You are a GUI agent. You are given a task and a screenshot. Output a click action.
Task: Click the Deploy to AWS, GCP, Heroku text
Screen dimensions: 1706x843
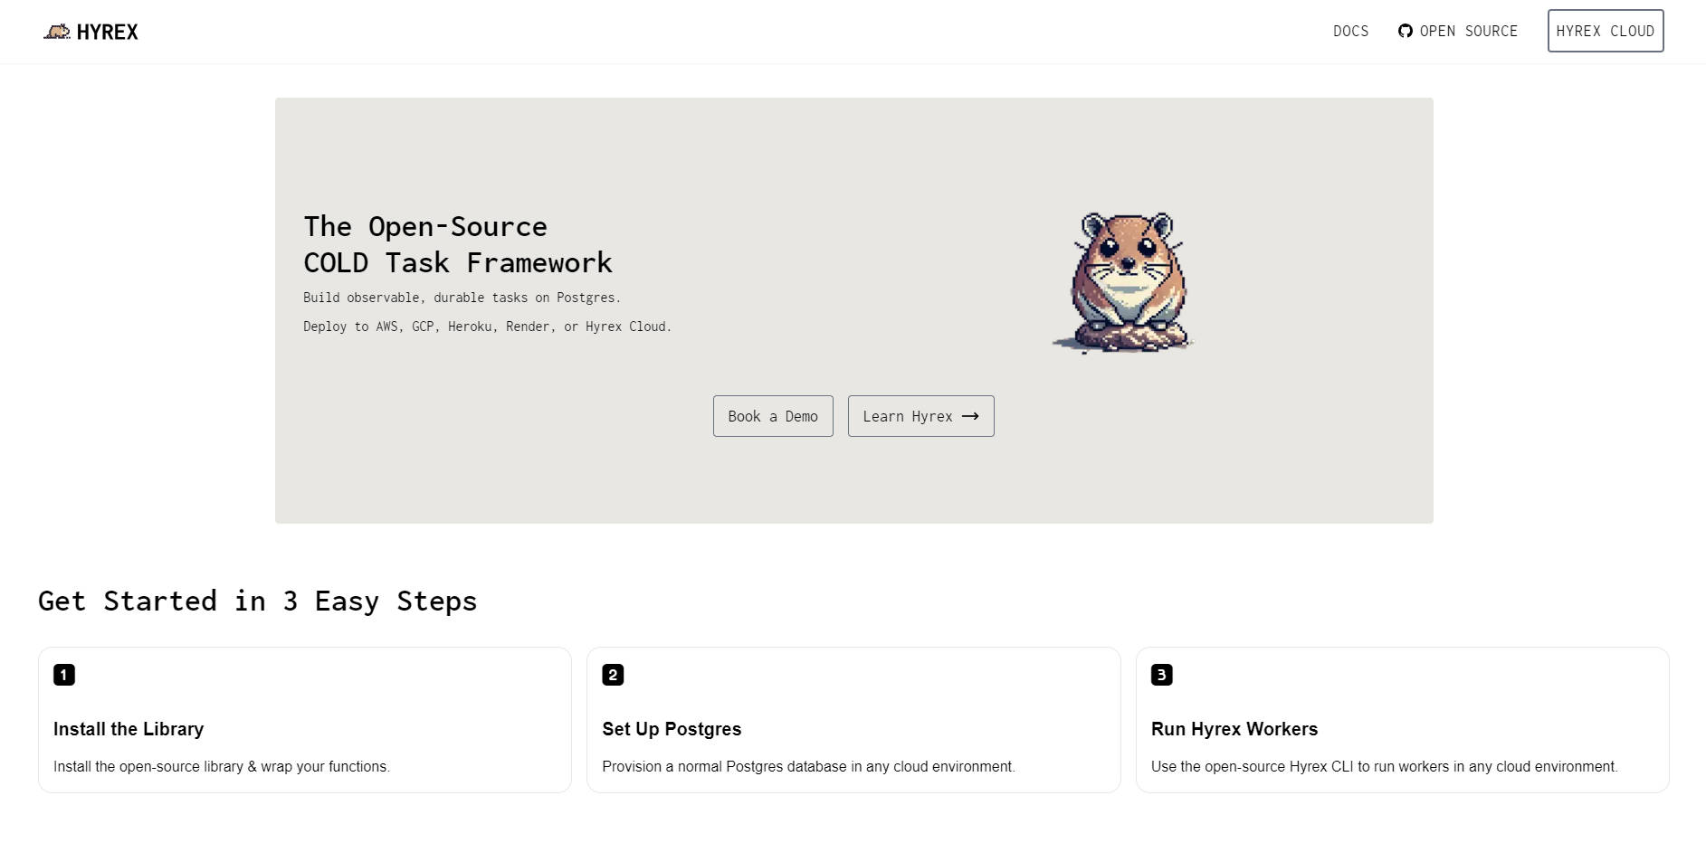487,327
